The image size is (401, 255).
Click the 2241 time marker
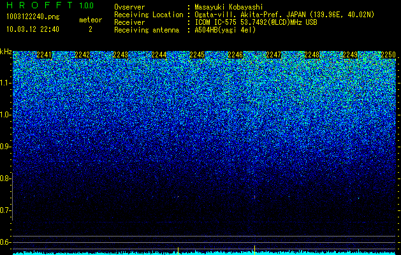click(x=44, y=55)
